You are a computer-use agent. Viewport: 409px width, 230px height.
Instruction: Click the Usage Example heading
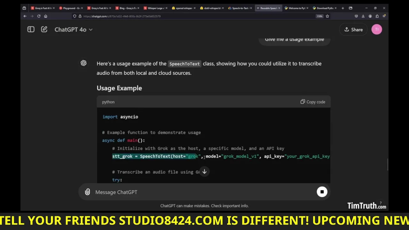(x=119, y=88)
